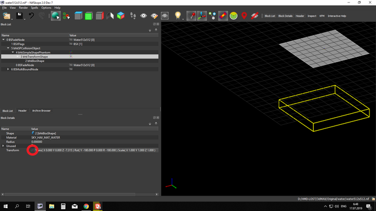Toggle show hidden crossed-eye icon
This screenshot has width=376, height=211.
[254, 16]
